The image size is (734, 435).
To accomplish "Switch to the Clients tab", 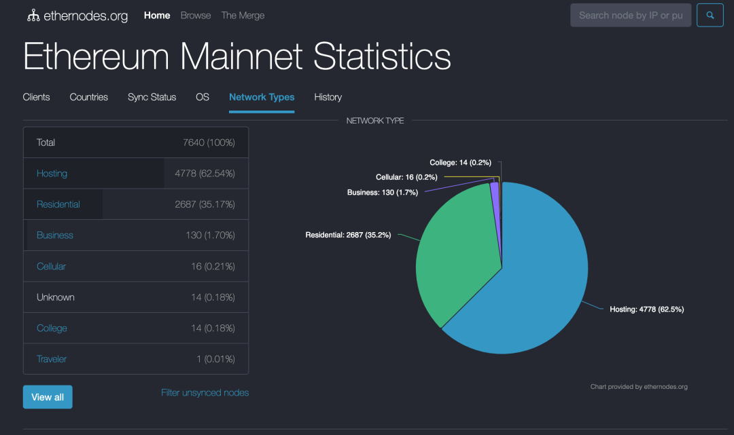I will point(37,97).
